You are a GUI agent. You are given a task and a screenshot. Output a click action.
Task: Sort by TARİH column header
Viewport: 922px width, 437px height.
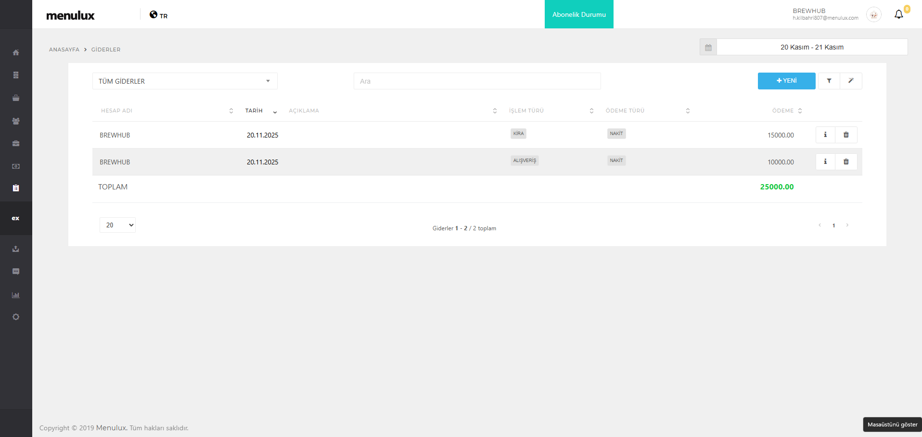click(x=254, y=111)
